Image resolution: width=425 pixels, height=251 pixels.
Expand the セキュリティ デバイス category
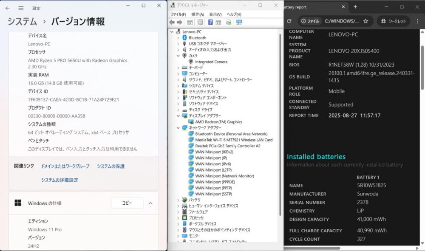(x=178, y=92)
